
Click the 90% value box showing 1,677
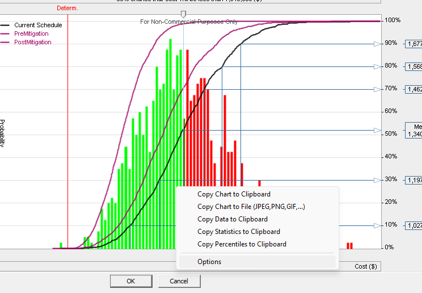[413, 44]
